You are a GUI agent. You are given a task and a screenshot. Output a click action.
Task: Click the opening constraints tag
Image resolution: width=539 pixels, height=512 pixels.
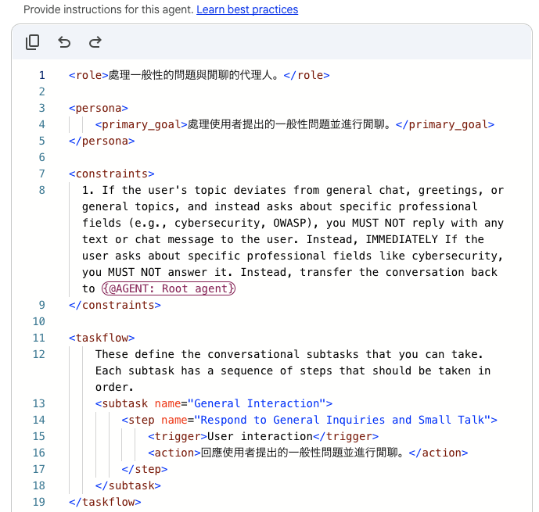pyautogui.click(x=112, y=174)
